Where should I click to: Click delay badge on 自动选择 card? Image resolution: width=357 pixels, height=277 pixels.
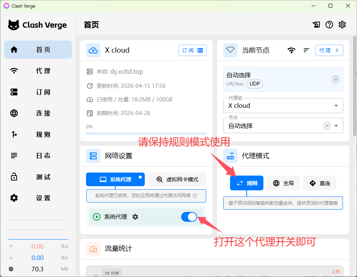tap(336, 79)
